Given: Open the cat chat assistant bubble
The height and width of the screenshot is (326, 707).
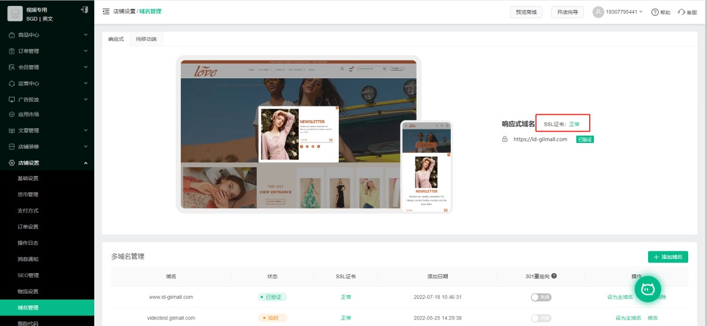Looking at the screenshot, I should coord(648,289).
